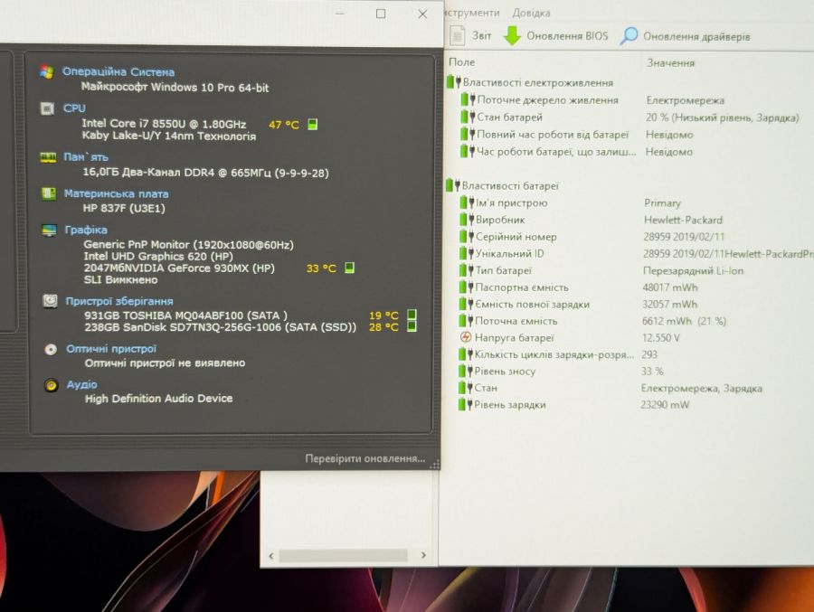
Task: Click Оновлення драйверів toolbar button
Action: coord(686,36)
